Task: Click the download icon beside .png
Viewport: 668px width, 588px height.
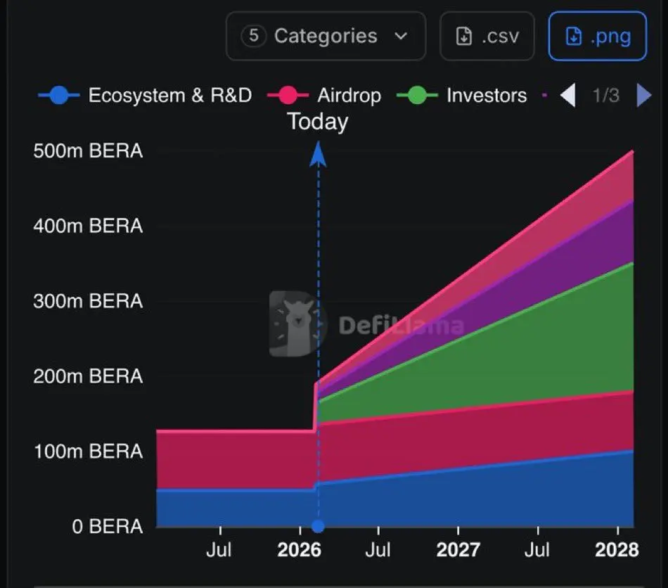Action: click(x=573, y=36)
